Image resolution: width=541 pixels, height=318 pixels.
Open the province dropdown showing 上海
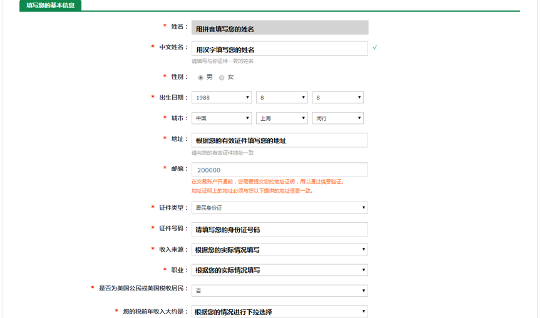pos(282,118)
